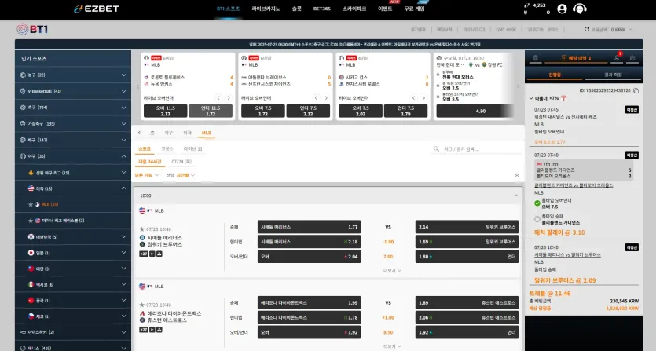Switch to the 결과 확정 bet slip tab
The height and width of the screenshot is (351, 656).
click(613, 75)
